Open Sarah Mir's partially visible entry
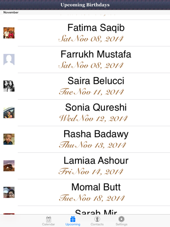Viewport: 170px width, 227px height. click(85, 210)
